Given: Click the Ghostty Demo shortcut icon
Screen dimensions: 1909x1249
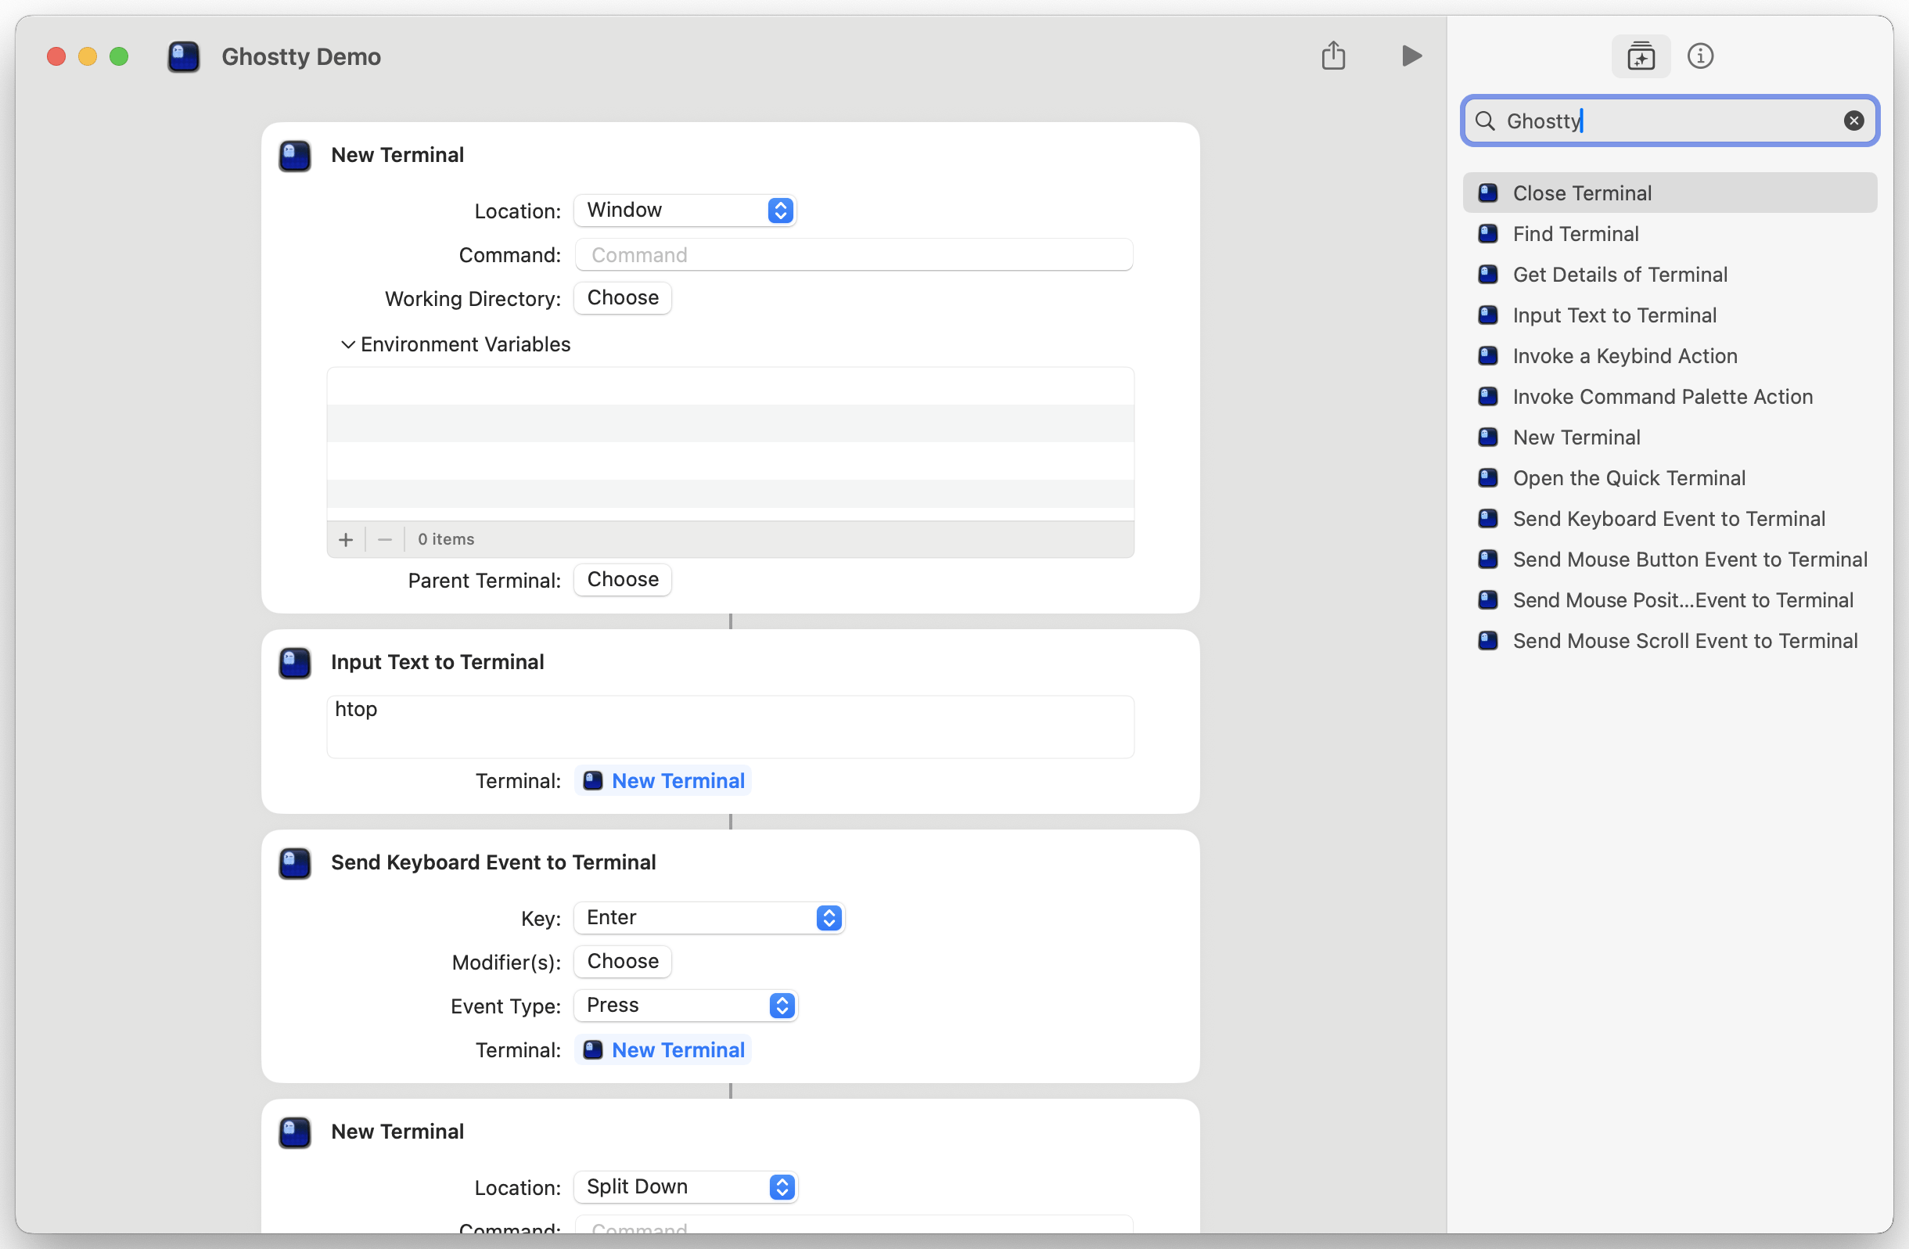Looking at the screenshot, I should coord(184,56).
